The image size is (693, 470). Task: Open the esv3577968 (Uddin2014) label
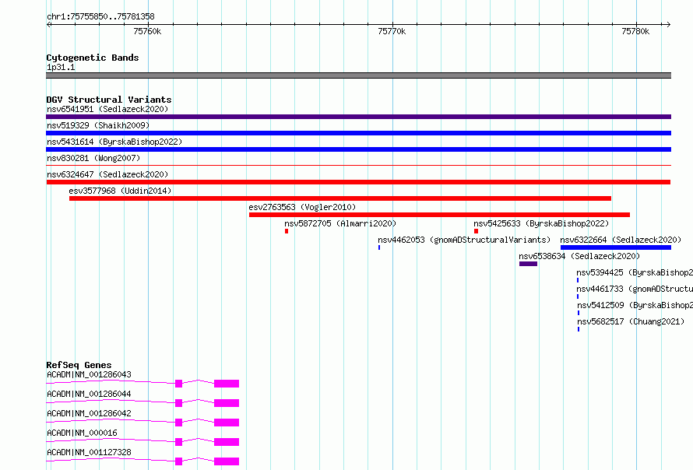pos(120,191)
